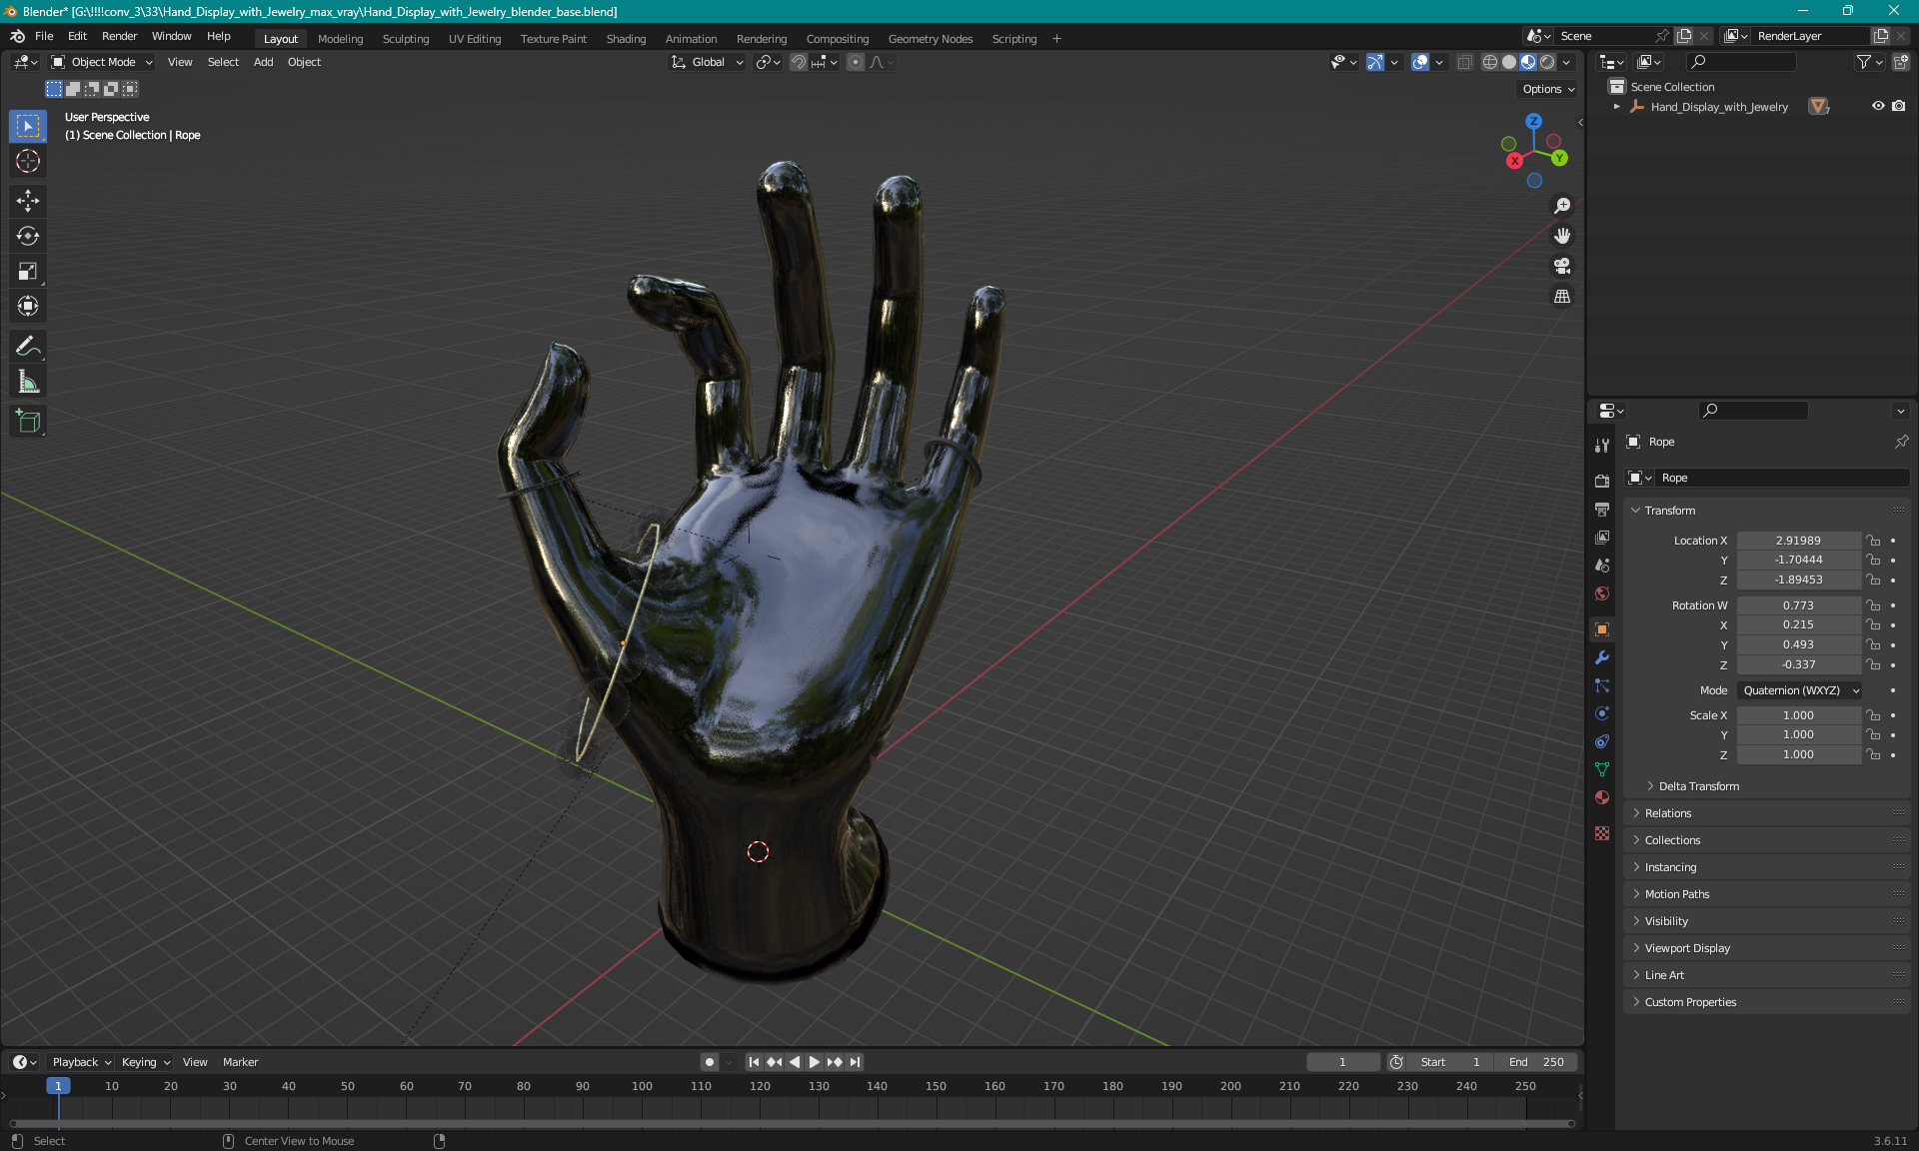Toggle camera view in viewport
The image size is (1919, 1151).
[x=1561, y=266]
